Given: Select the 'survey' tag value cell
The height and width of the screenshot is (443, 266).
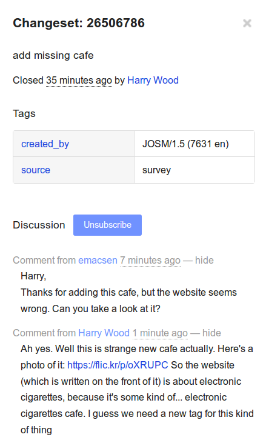Looking at the screenshot, I should (x=195, y=170).
